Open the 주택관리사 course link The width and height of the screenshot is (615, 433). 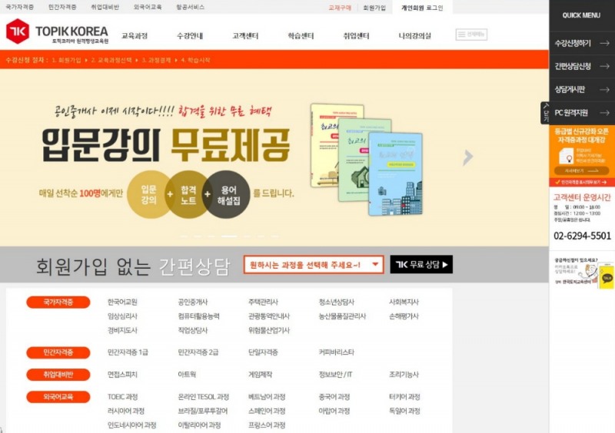[x=263, y=302]
